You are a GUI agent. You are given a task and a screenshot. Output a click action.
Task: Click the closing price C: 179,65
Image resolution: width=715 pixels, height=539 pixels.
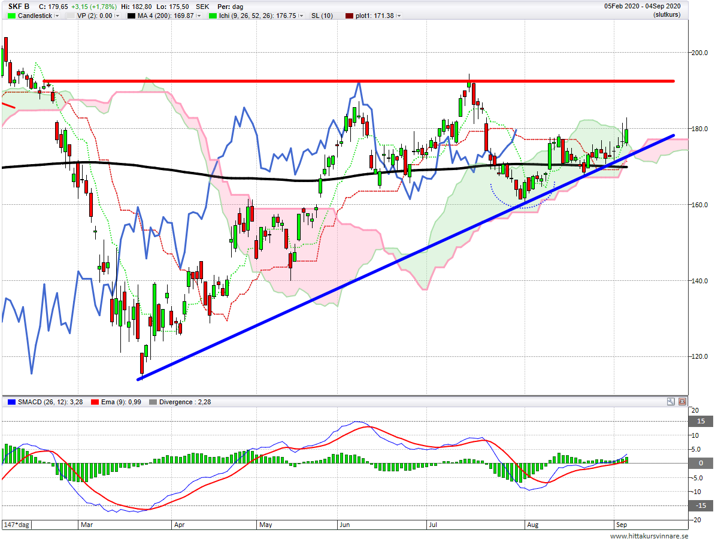tap(53, 7)
